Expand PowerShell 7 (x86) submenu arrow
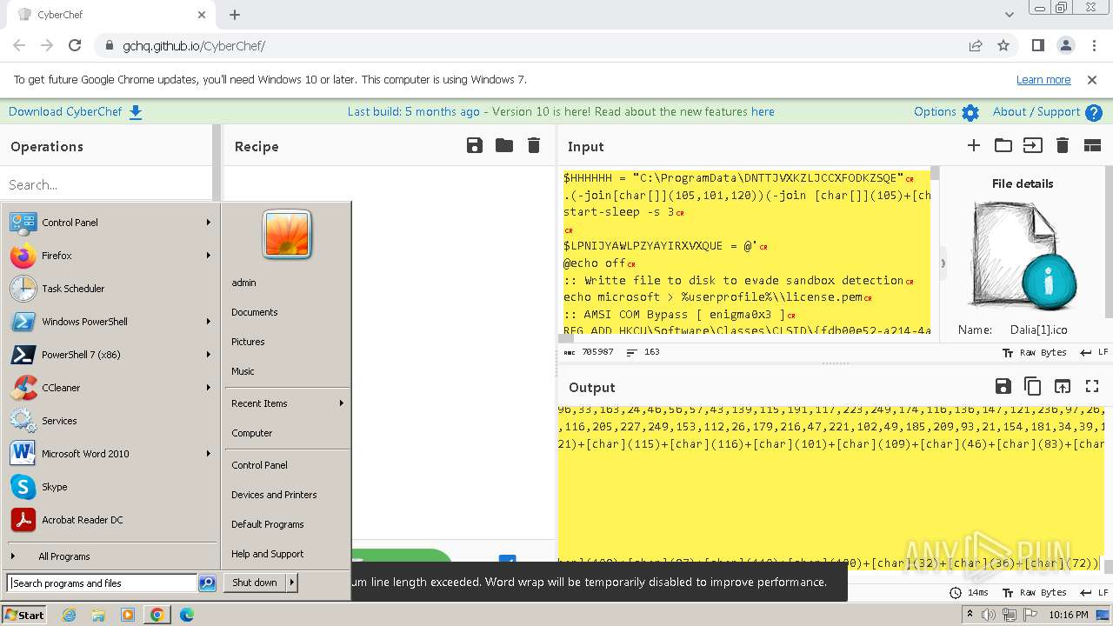This screenshot has height=626, width=1113. [x=209, y=355]
